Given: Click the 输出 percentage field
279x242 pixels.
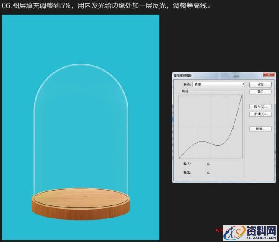Looking at the screenshot, I should [x=199, y=173].
